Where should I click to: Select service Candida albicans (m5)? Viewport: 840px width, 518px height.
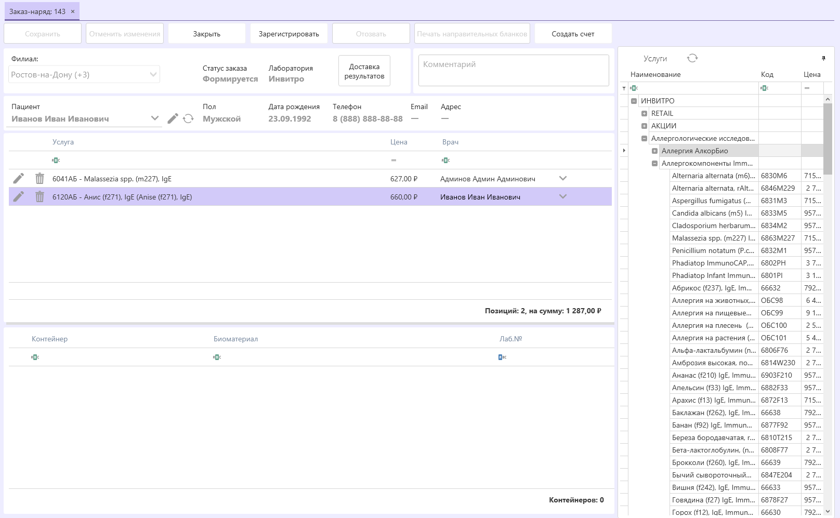click(x=713, y=213)
